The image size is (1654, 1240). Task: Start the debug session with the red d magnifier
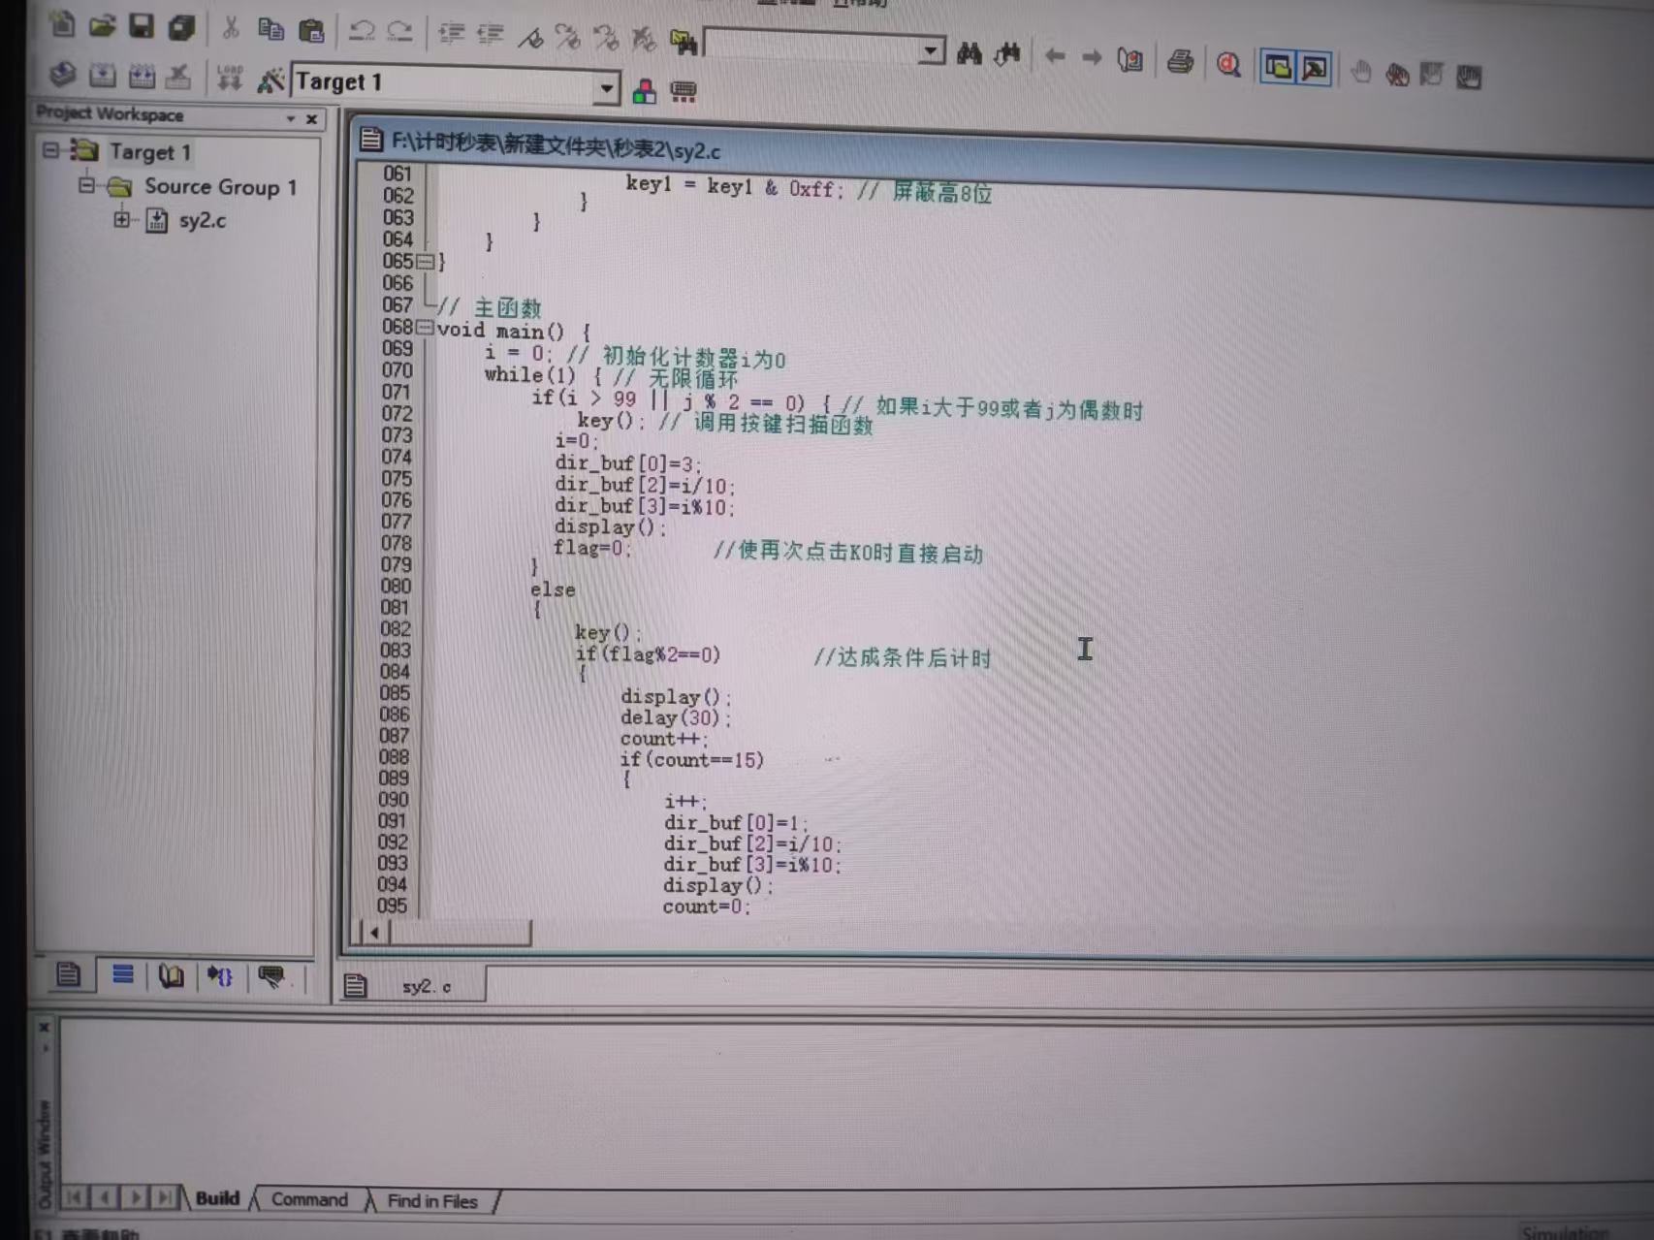pos(1228,65)
